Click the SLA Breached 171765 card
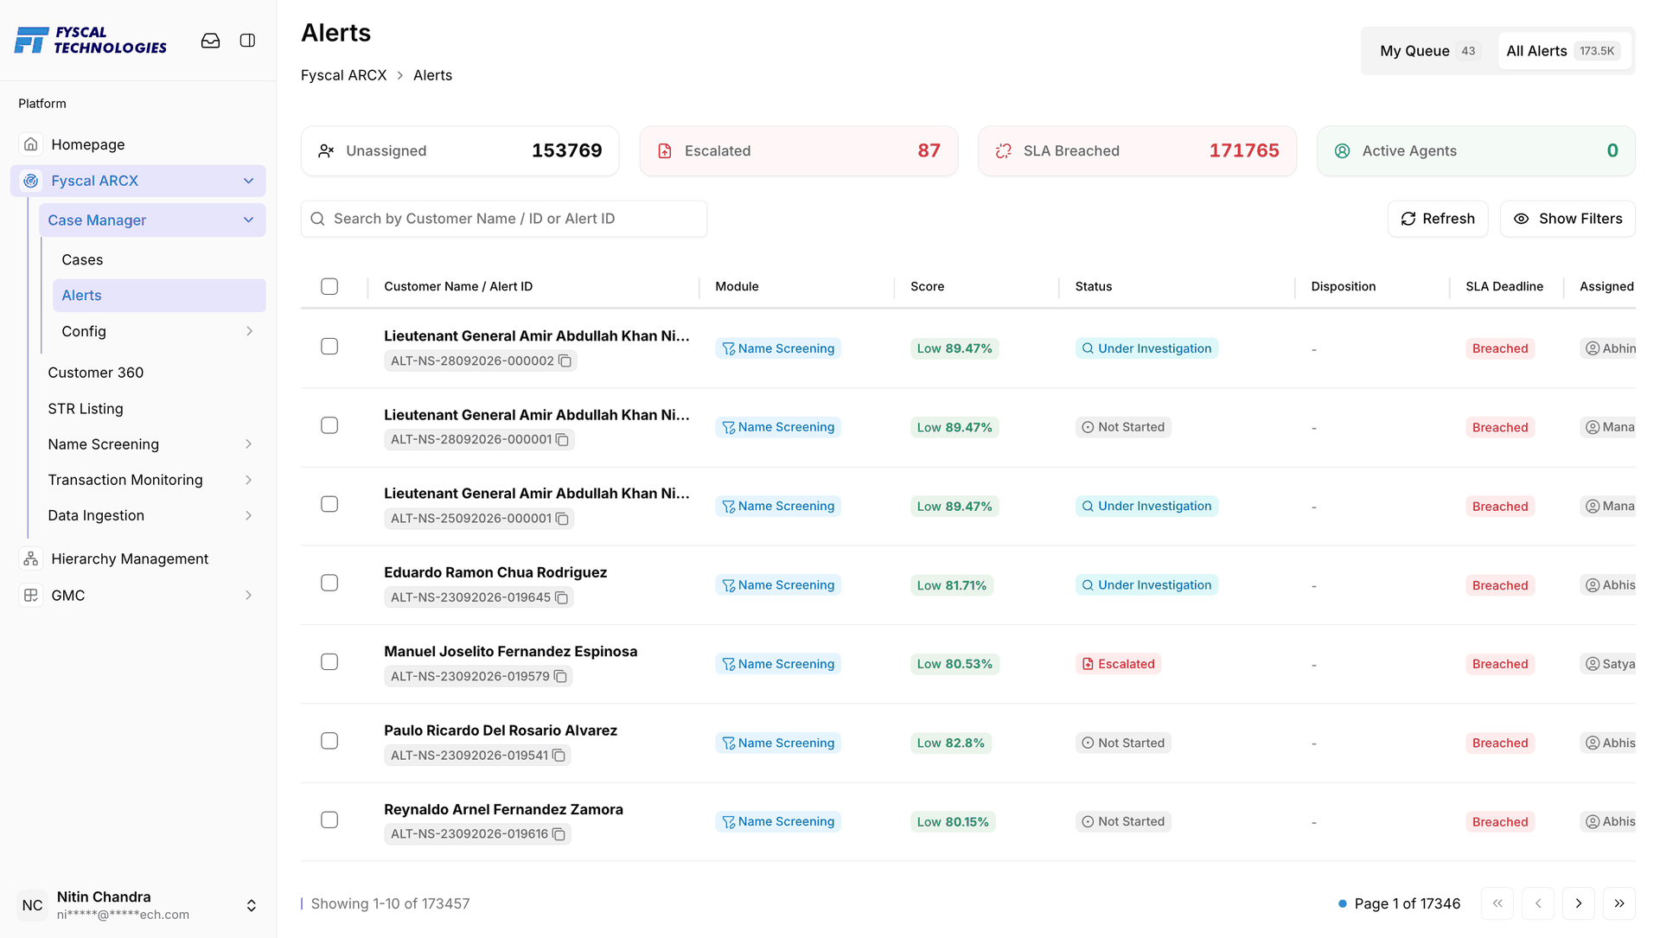 pyautogui.click(x=1138, y=151)
